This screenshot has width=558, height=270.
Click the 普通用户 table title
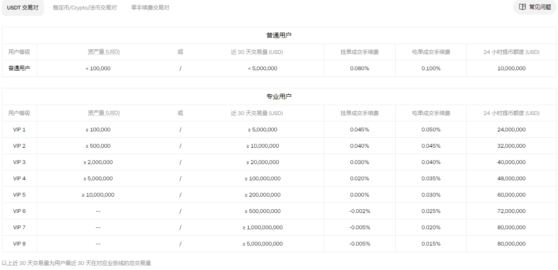point(279,35)
